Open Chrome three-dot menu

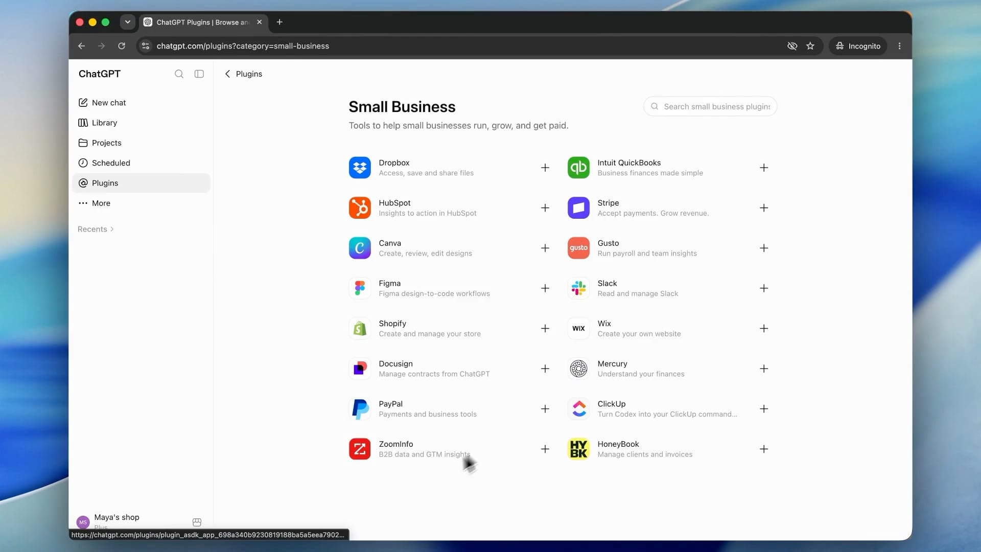point(900,46)
